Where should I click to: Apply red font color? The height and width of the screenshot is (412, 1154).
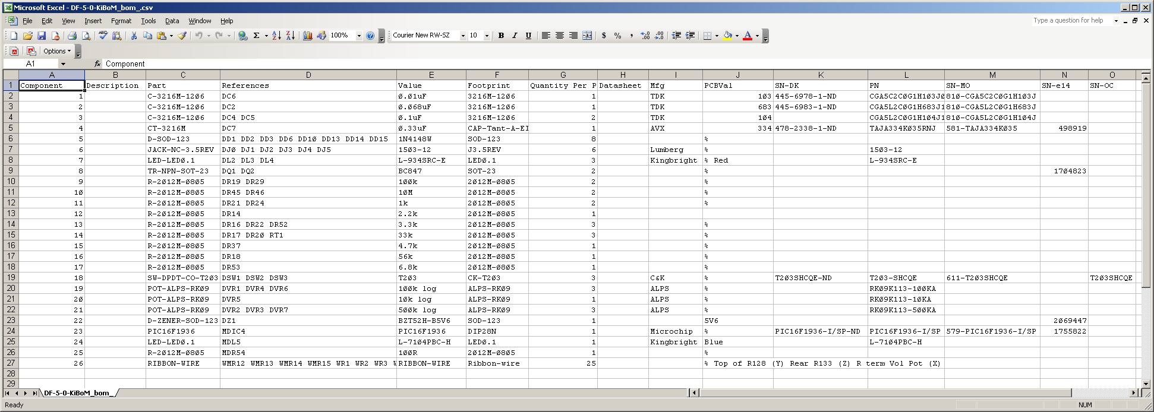coord(748,36)
